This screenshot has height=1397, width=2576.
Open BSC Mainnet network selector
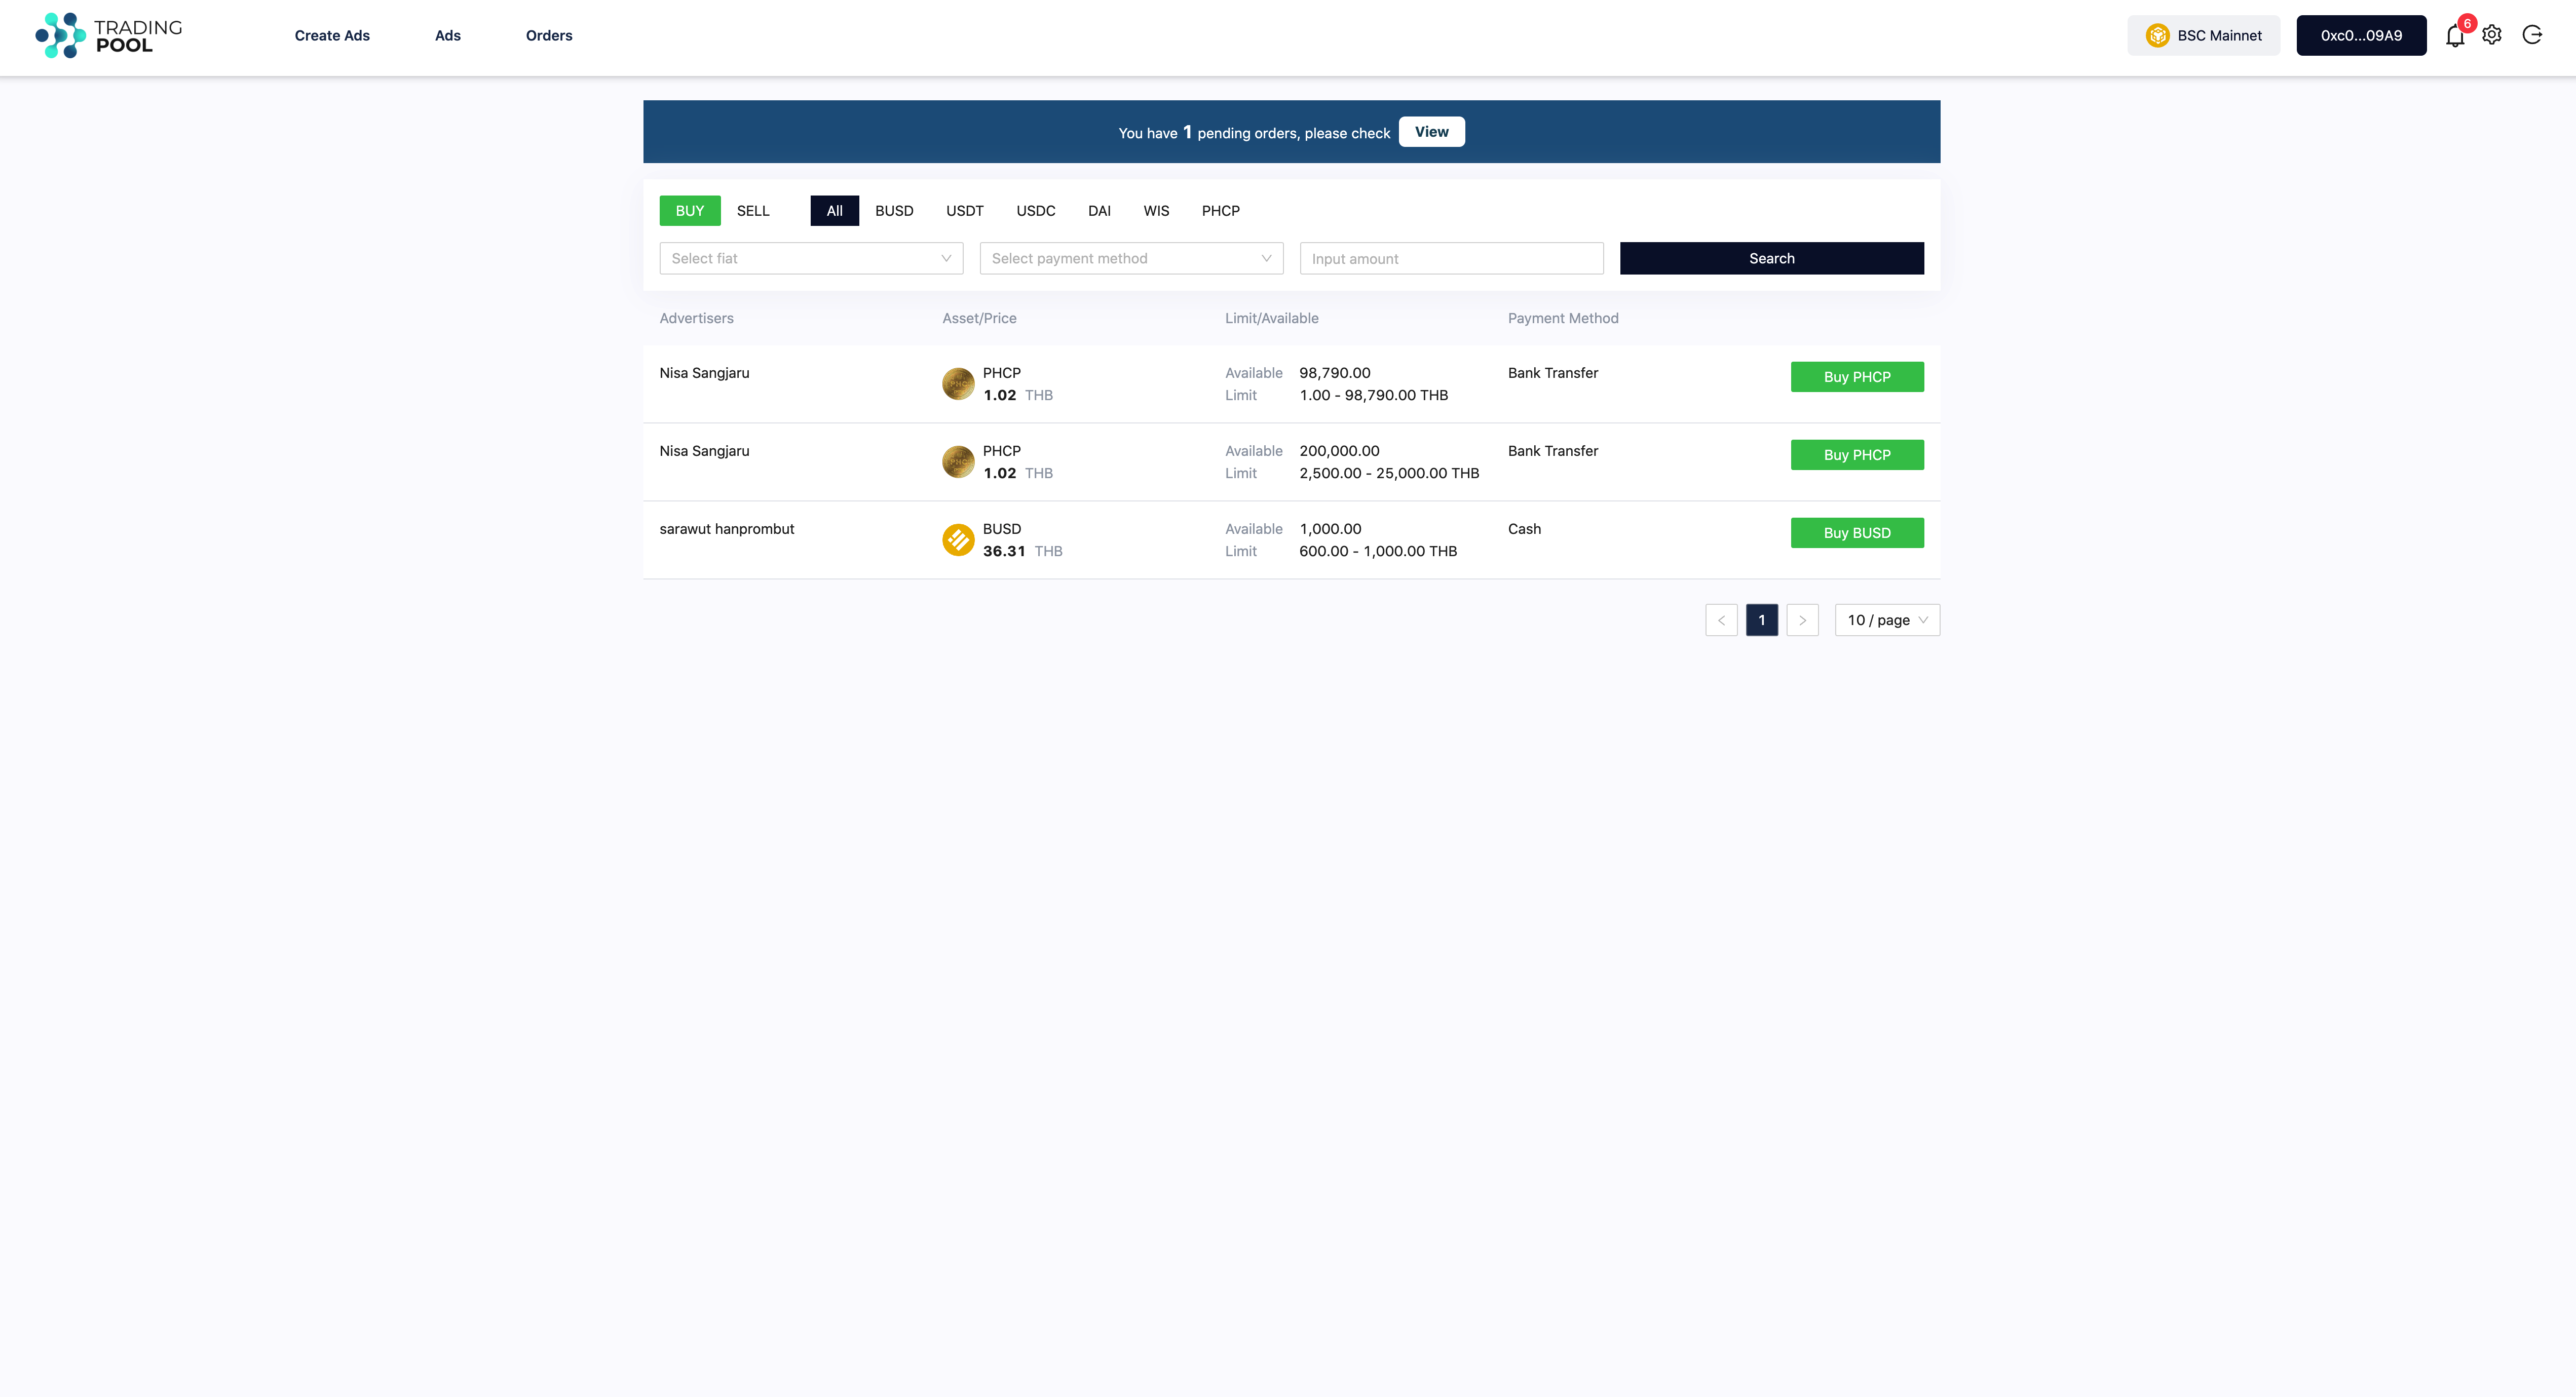coord(2203,36)
